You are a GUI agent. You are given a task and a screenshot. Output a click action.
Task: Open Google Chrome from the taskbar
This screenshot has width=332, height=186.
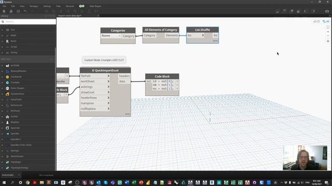point(27,182)
